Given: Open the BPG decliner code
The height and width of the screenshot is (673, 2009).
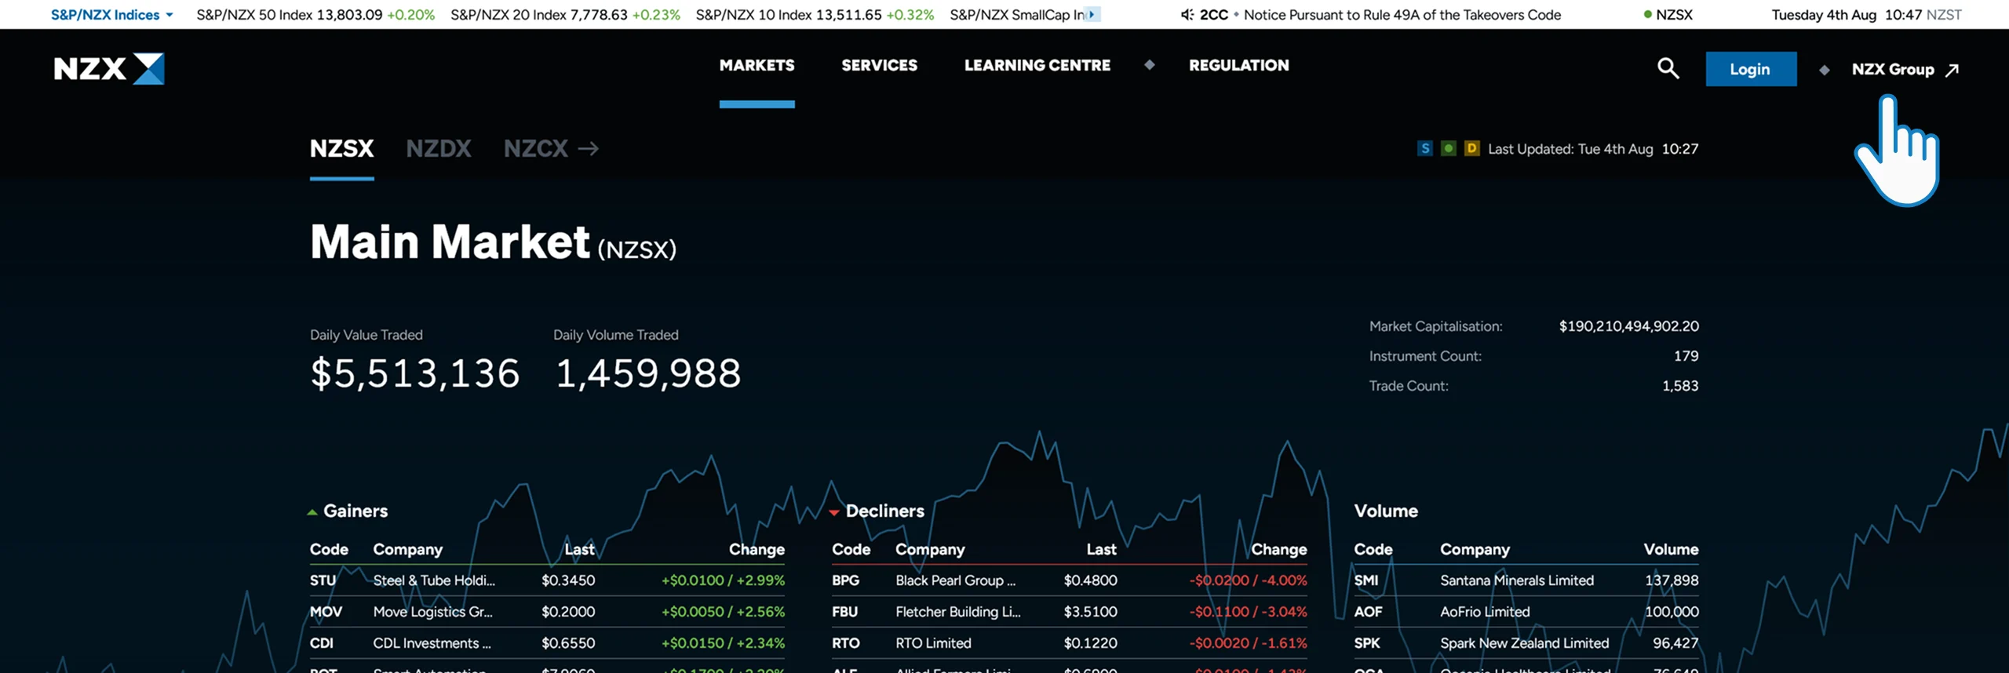Looking at the screenshot, I should (845, 580).
